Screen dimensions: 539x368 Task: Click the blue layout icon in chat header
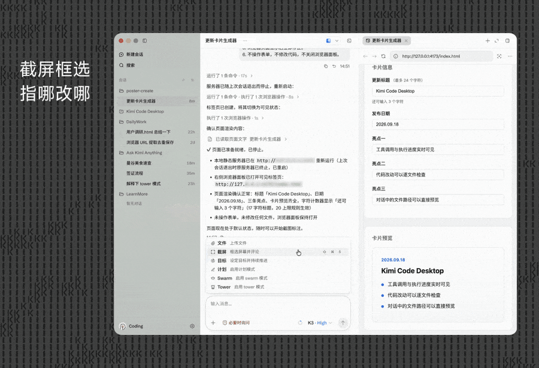click(x=328, y=41)
